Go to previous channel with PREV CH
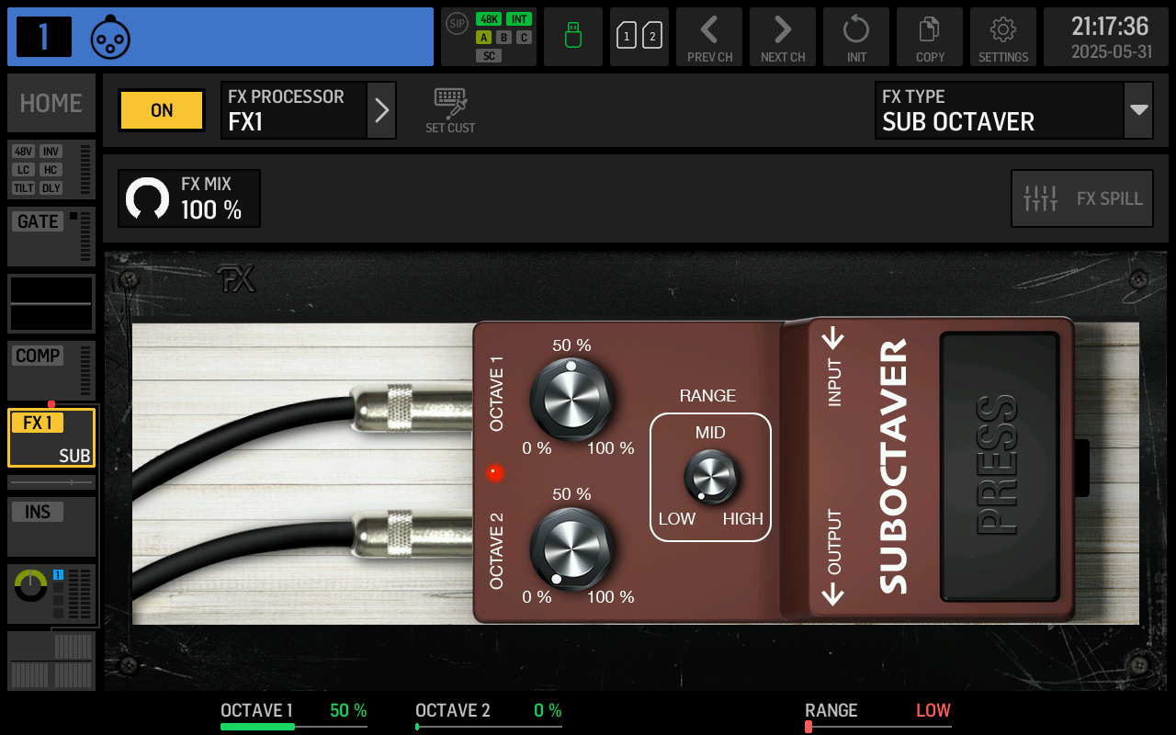 (x=708, y=37)
